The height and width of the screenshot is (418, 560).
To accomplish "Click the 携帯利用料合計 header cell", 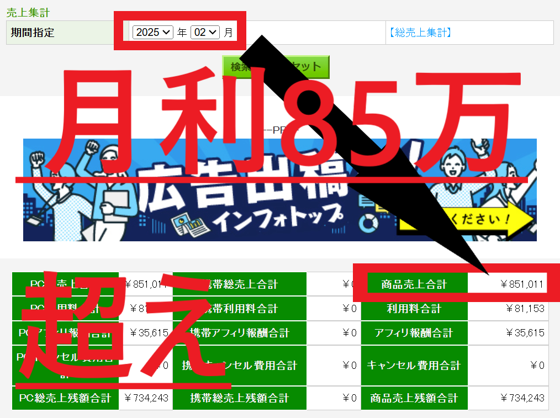I will pos(239,308).
